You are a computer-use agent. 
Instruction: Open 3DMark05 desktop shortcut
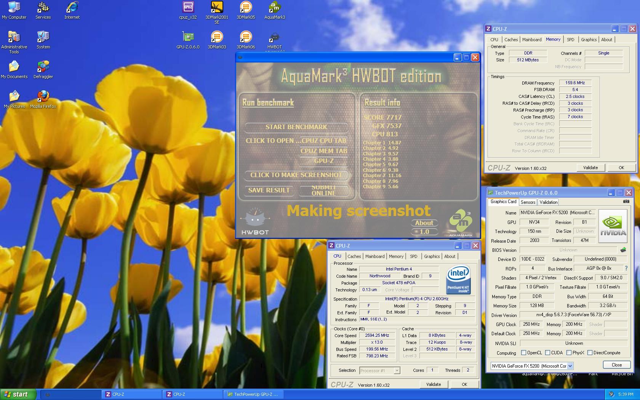246,10
